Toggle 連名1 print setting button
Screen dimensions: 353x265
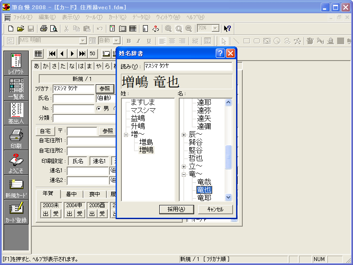click(x=99, y=161)
